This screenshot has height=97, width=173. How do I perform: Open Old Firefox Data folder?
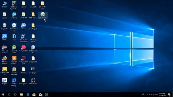point(43,5)
